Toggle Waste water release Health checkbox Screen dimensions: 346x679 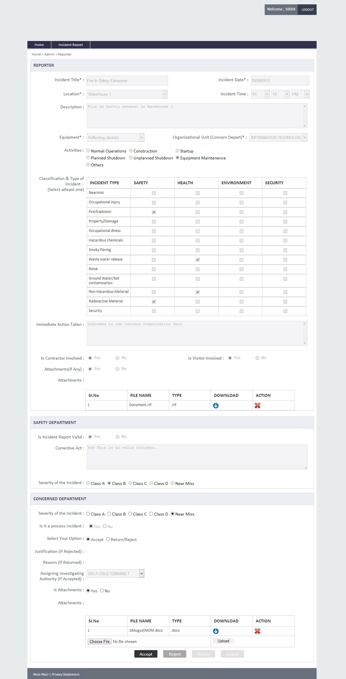pyautogui.click(x=198, y=260)
